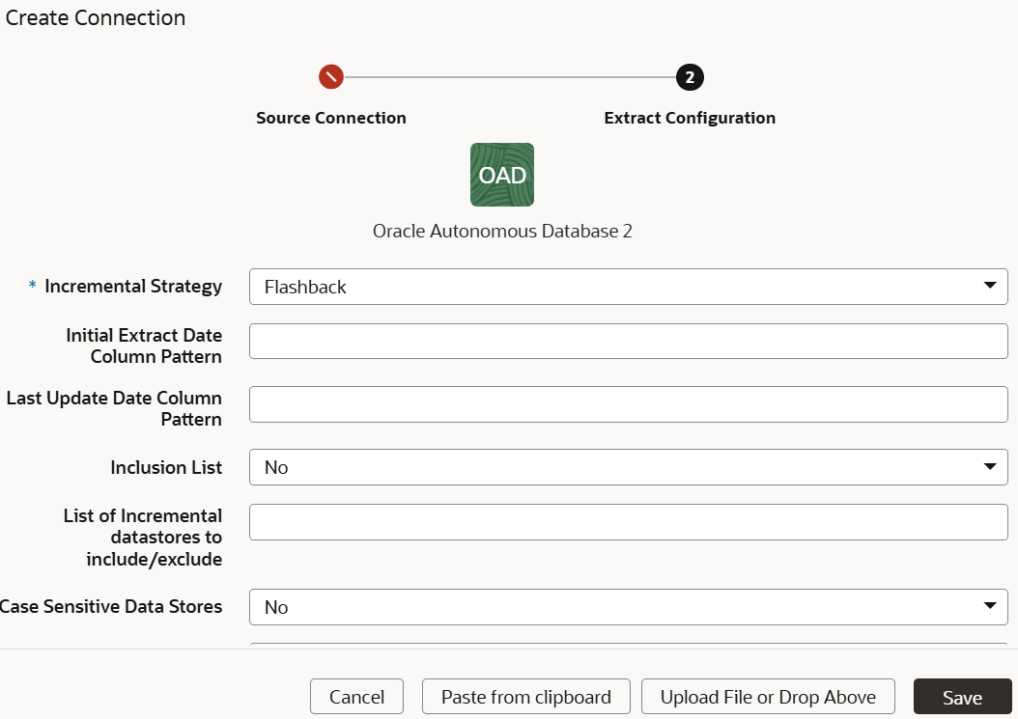The image size is (1018, 719).
Task: Open the Case Sensitive Data Stores dropdown
Action: (628, 606)
